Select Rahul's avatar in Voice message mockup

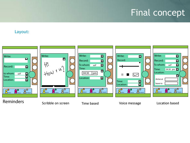click(x=120, y=90)
